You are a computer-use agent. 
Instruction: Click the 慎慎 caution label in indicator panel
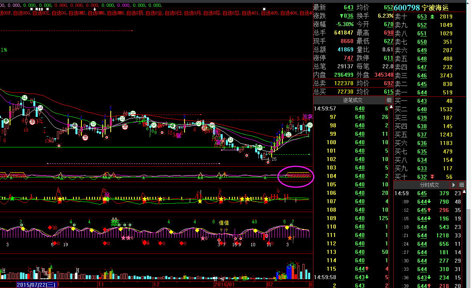tap(223, 223)
